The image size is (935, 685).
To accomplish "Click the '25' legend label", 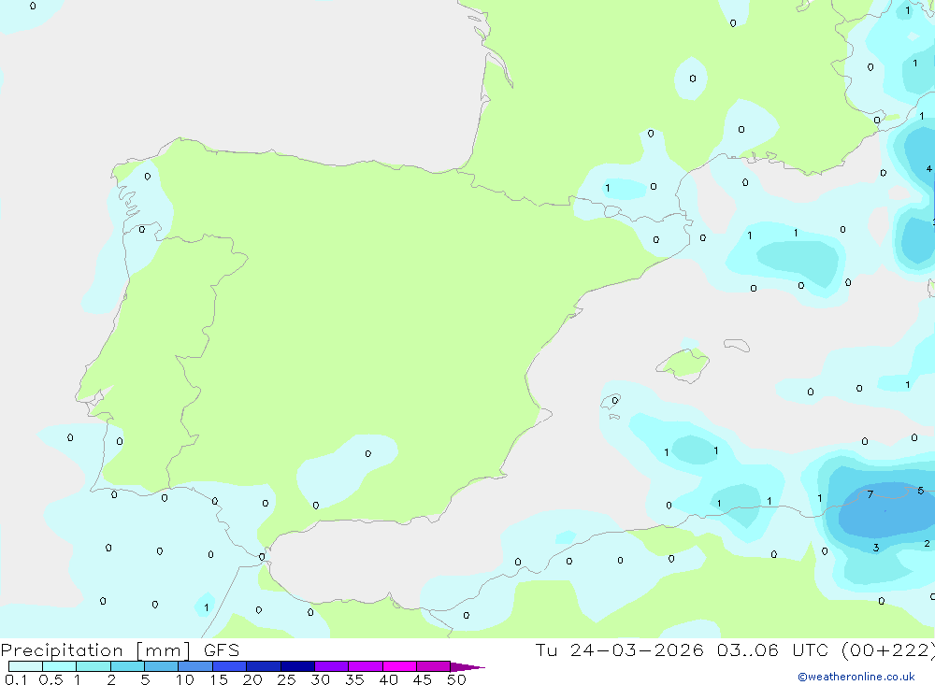I will (x=286, y=679).
